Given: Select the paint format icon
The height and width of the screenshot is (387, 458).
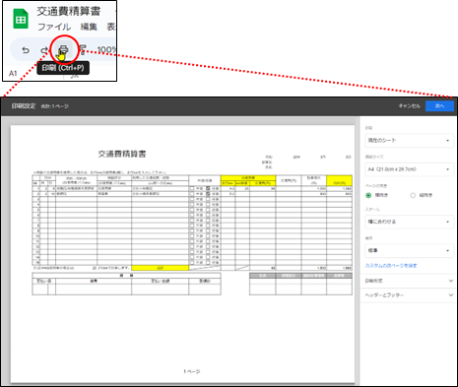Looking at the screenshot, I should coord(82,50).
